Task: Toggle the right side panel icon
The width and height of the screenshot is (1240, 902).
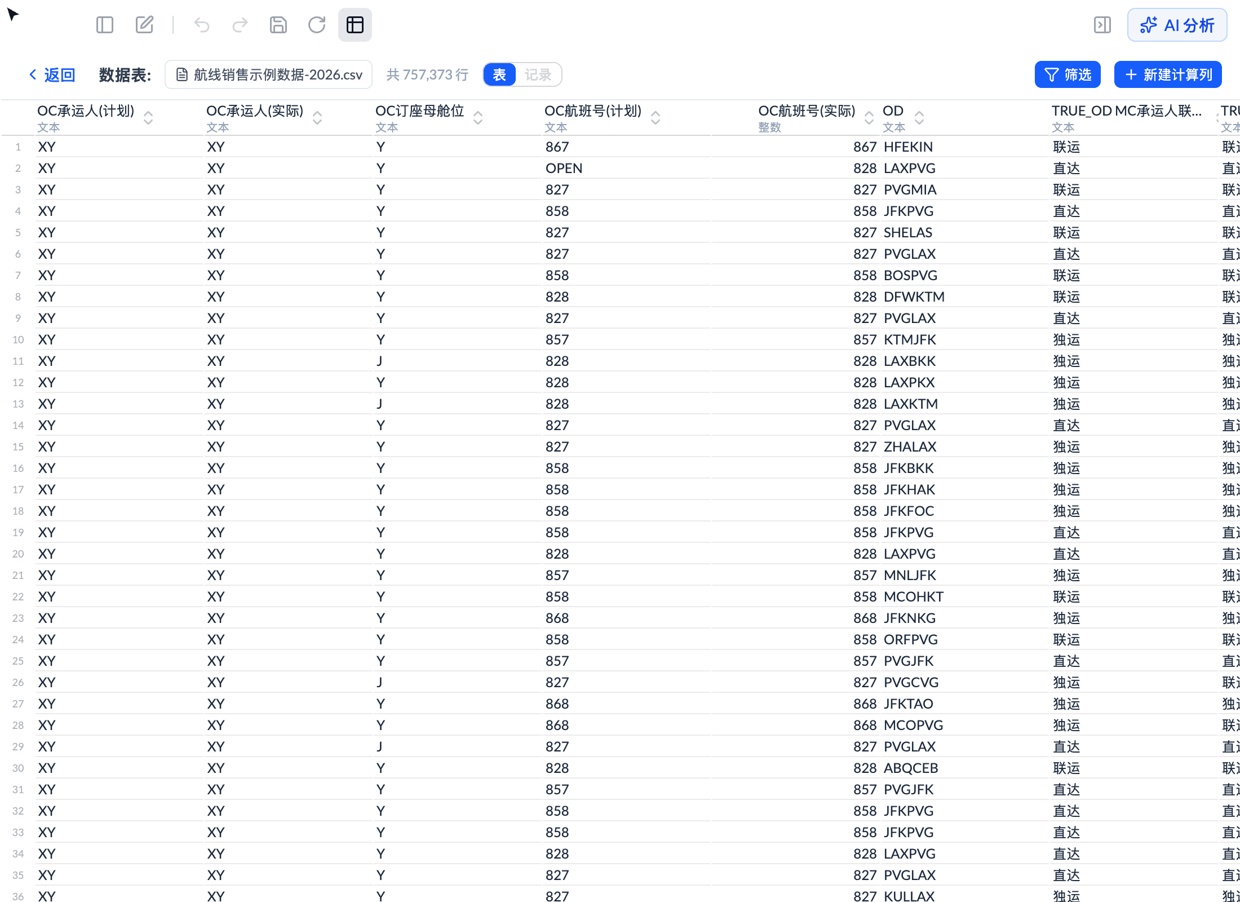Action: tap(1102, 25)
